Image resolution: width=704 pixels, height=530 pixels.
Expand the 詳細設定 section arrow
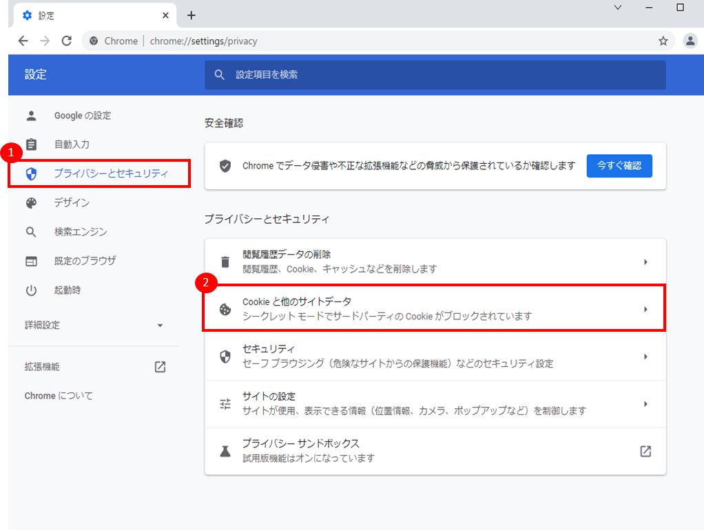[160, 326]
